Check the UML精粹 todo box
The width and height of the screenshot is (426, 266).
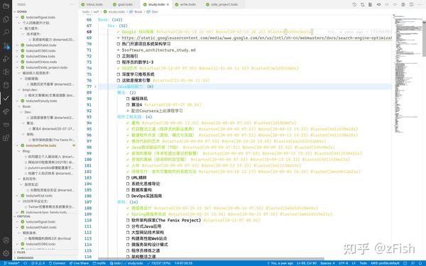[128, 177]
